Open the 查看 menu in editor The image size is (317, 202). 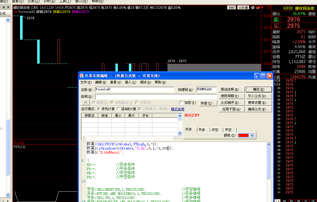(116, 82)
